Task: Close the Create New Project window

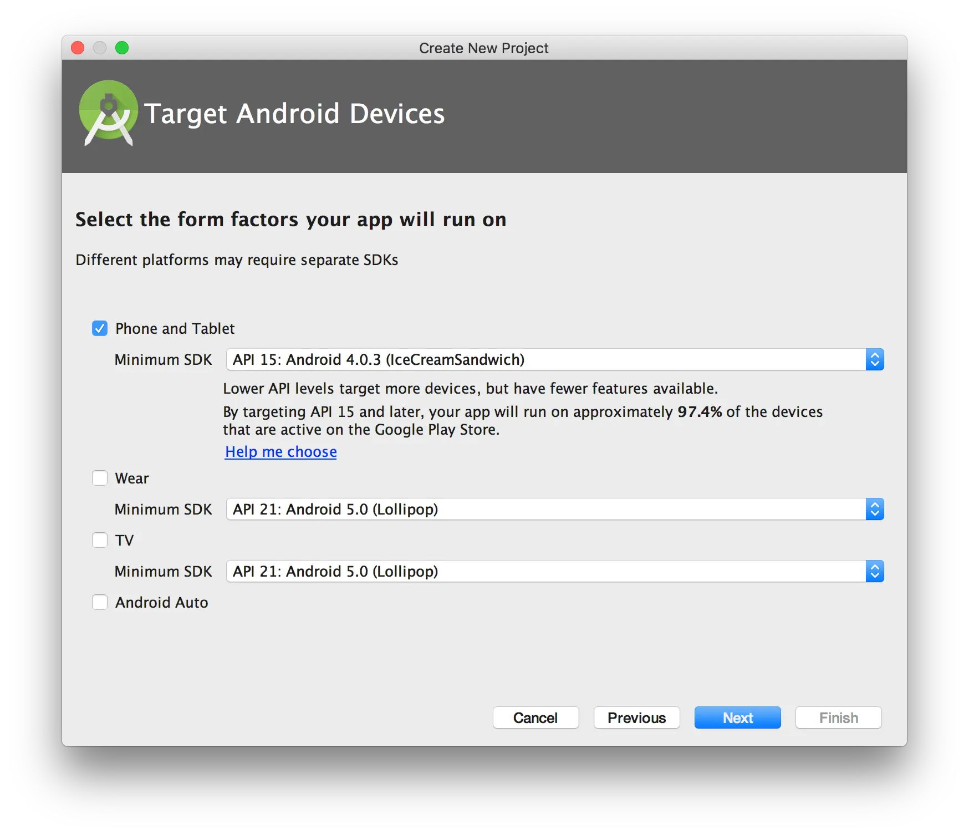Action: click(78, 48)
